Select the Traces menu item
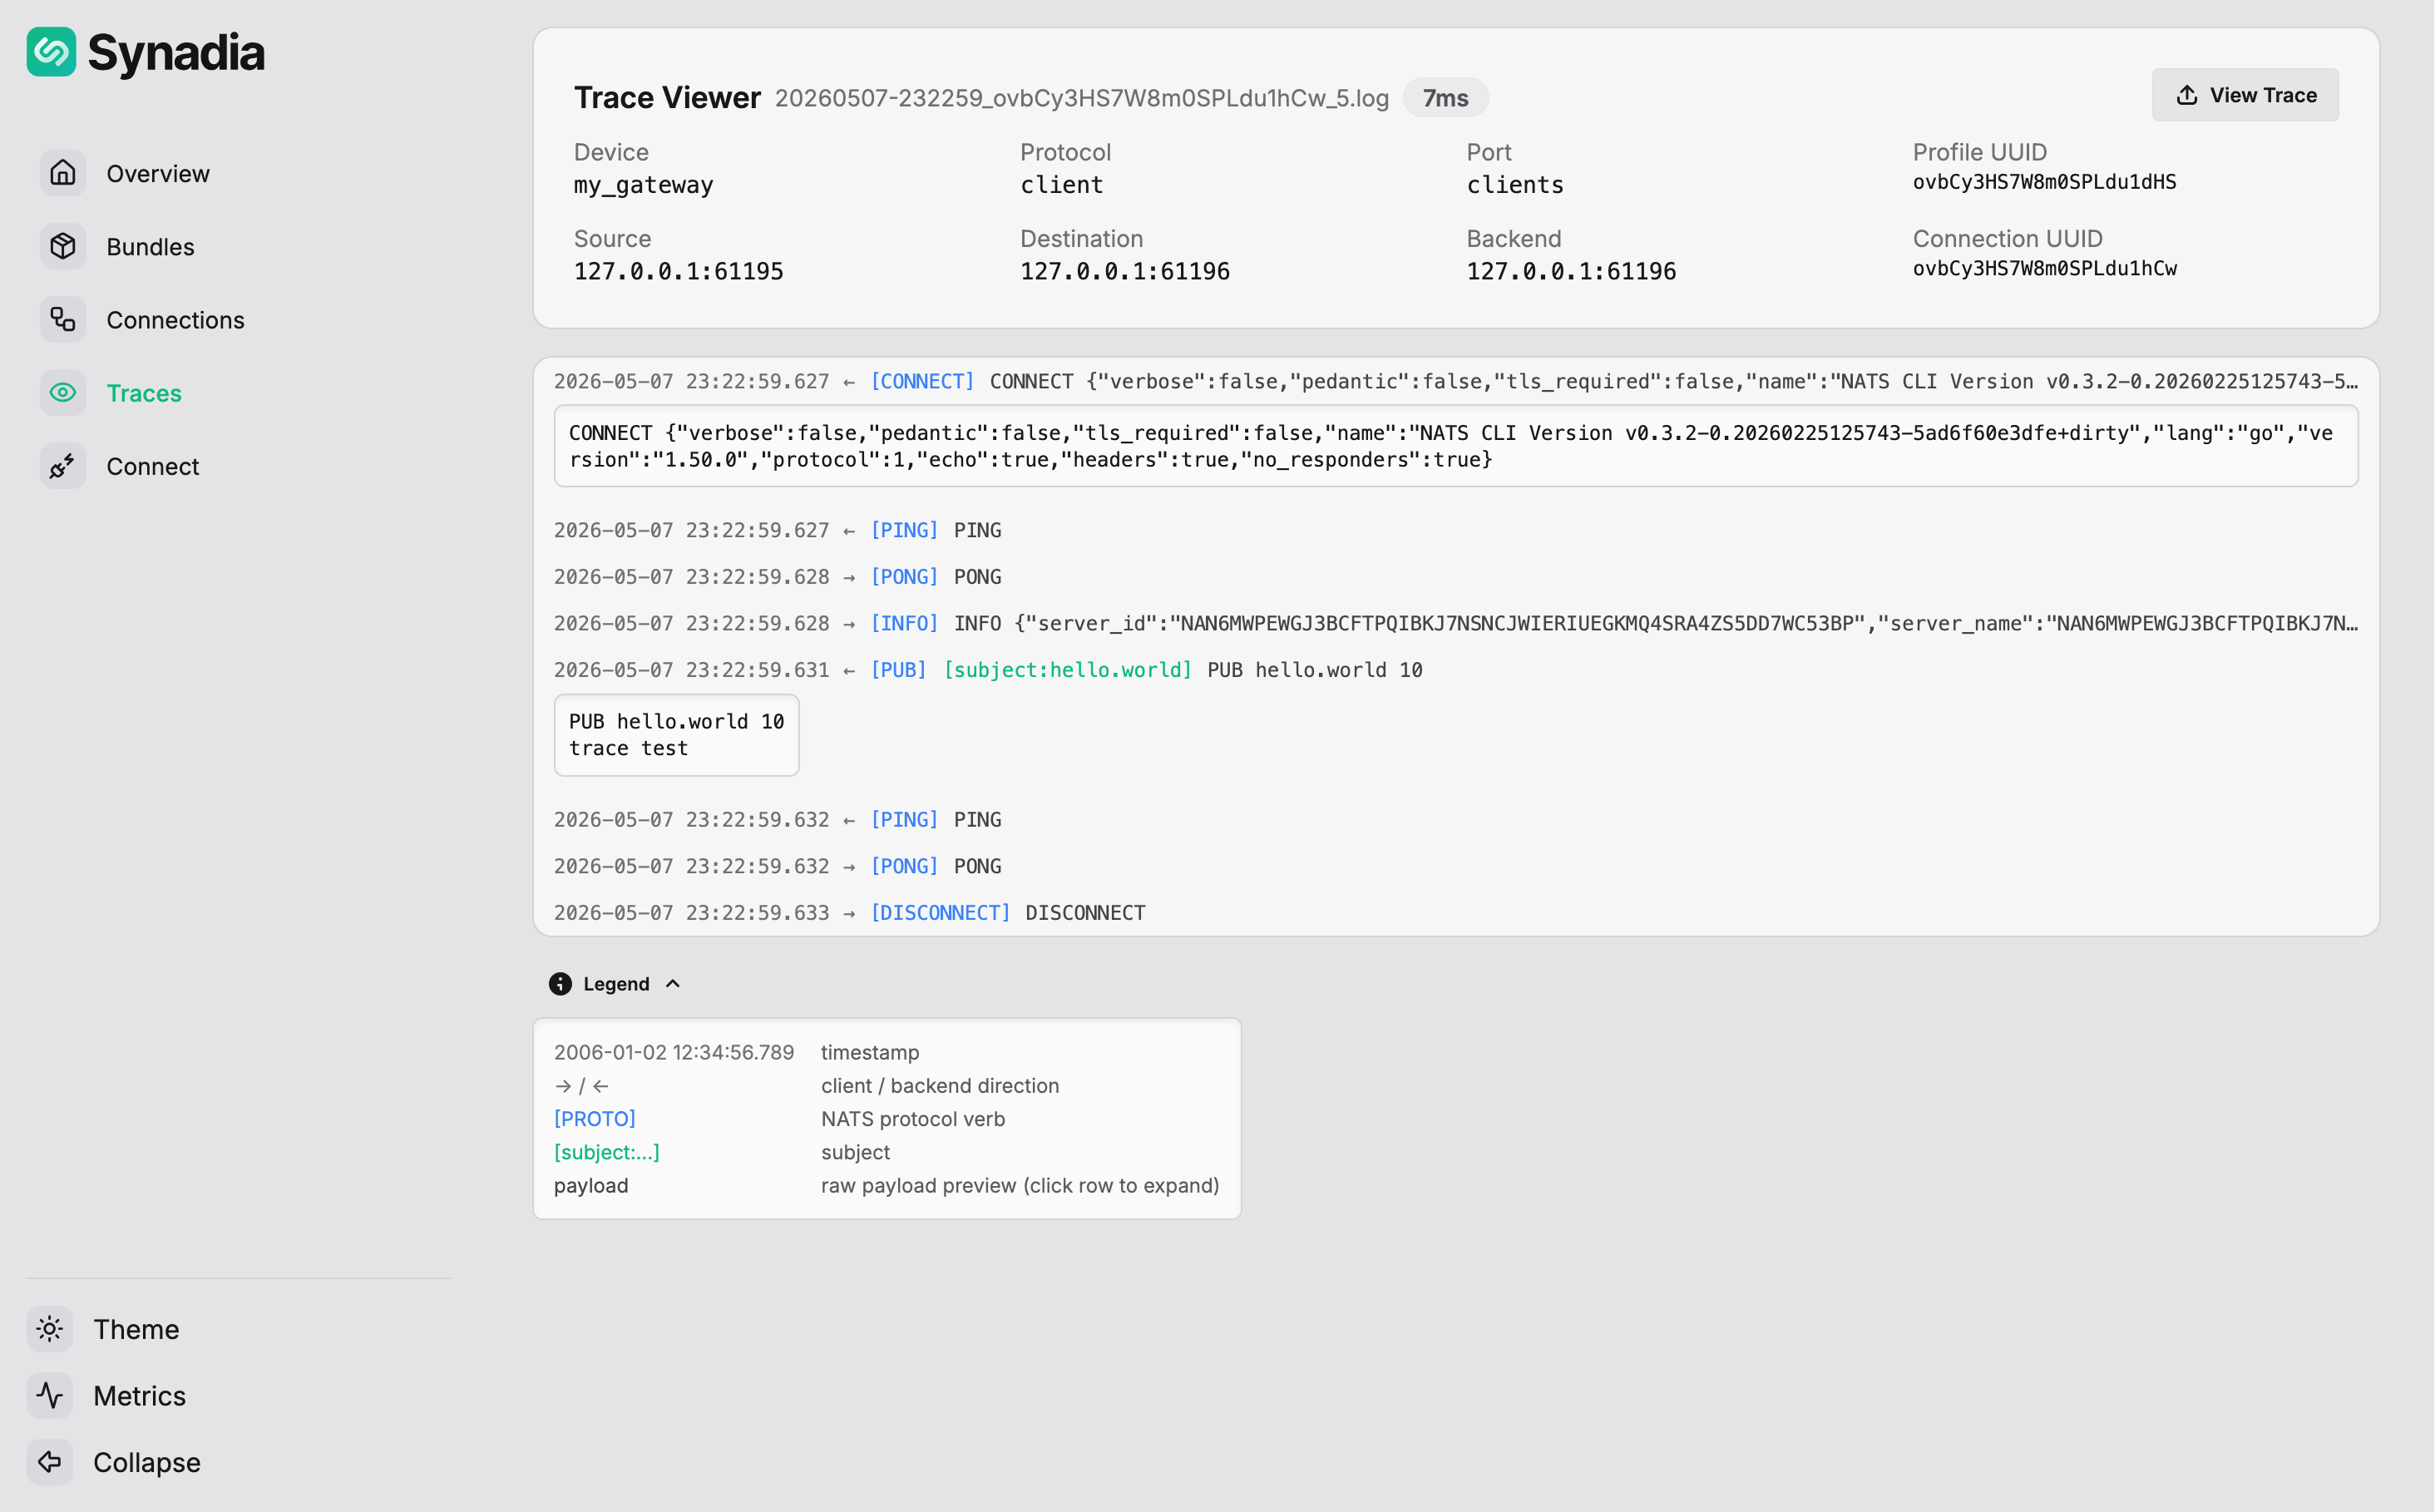Viewport: 2435px width, 1512px height. pos(144,393)
